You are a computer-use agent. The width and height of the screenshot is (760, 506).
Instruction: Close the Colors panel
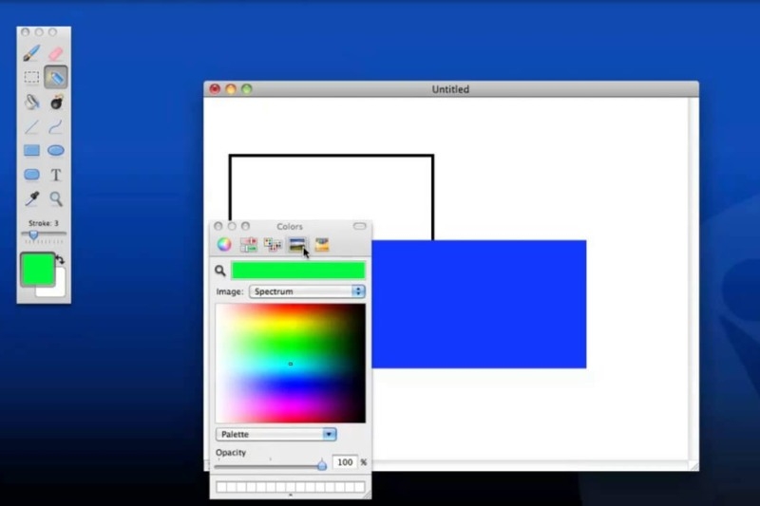point(218,226)
